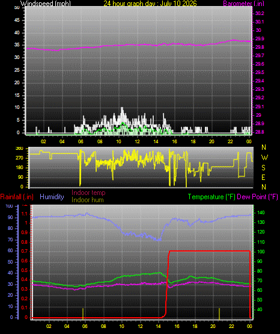Image resolution: width=280 pixels, height=334 pixels.
Task: Click the yellow marker near 06 on bottom graph
Action: click(x=83, y=314)
